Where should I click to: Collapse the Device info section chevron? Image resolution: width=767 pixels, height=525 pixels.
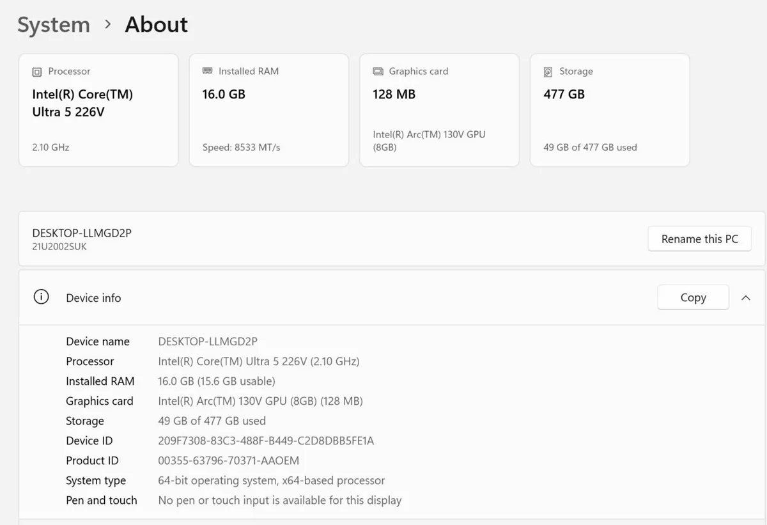tap(745, 298)
